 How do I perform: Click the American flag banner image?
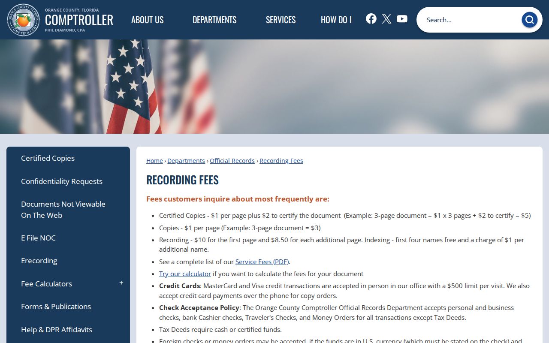coord(274,87)
